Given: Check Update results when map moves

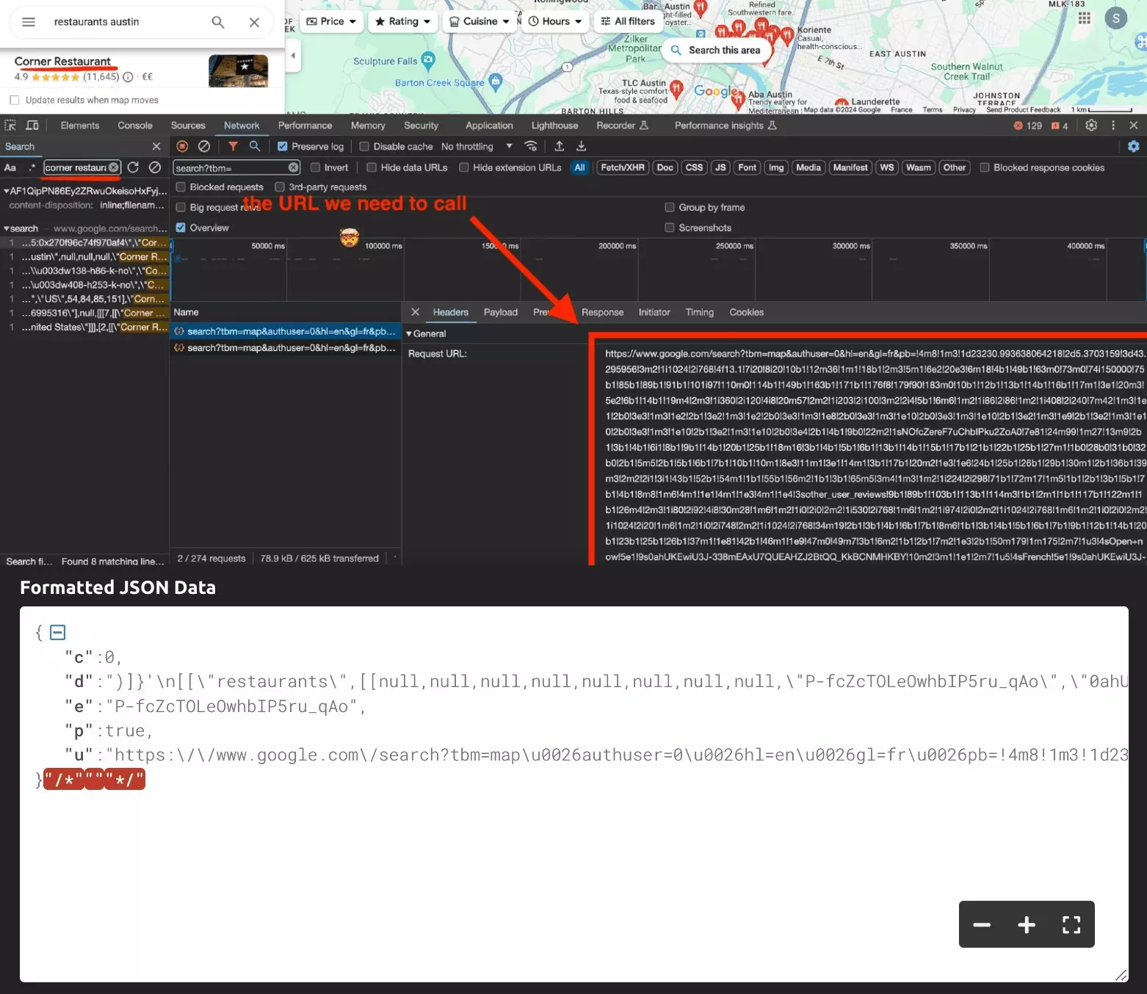Looking at the screenshot, I should click(x=15, y=100).
